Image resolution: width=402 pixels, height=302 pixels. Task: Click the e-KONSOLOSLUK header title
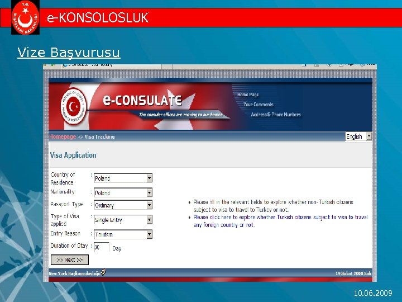tap(98, 18)
